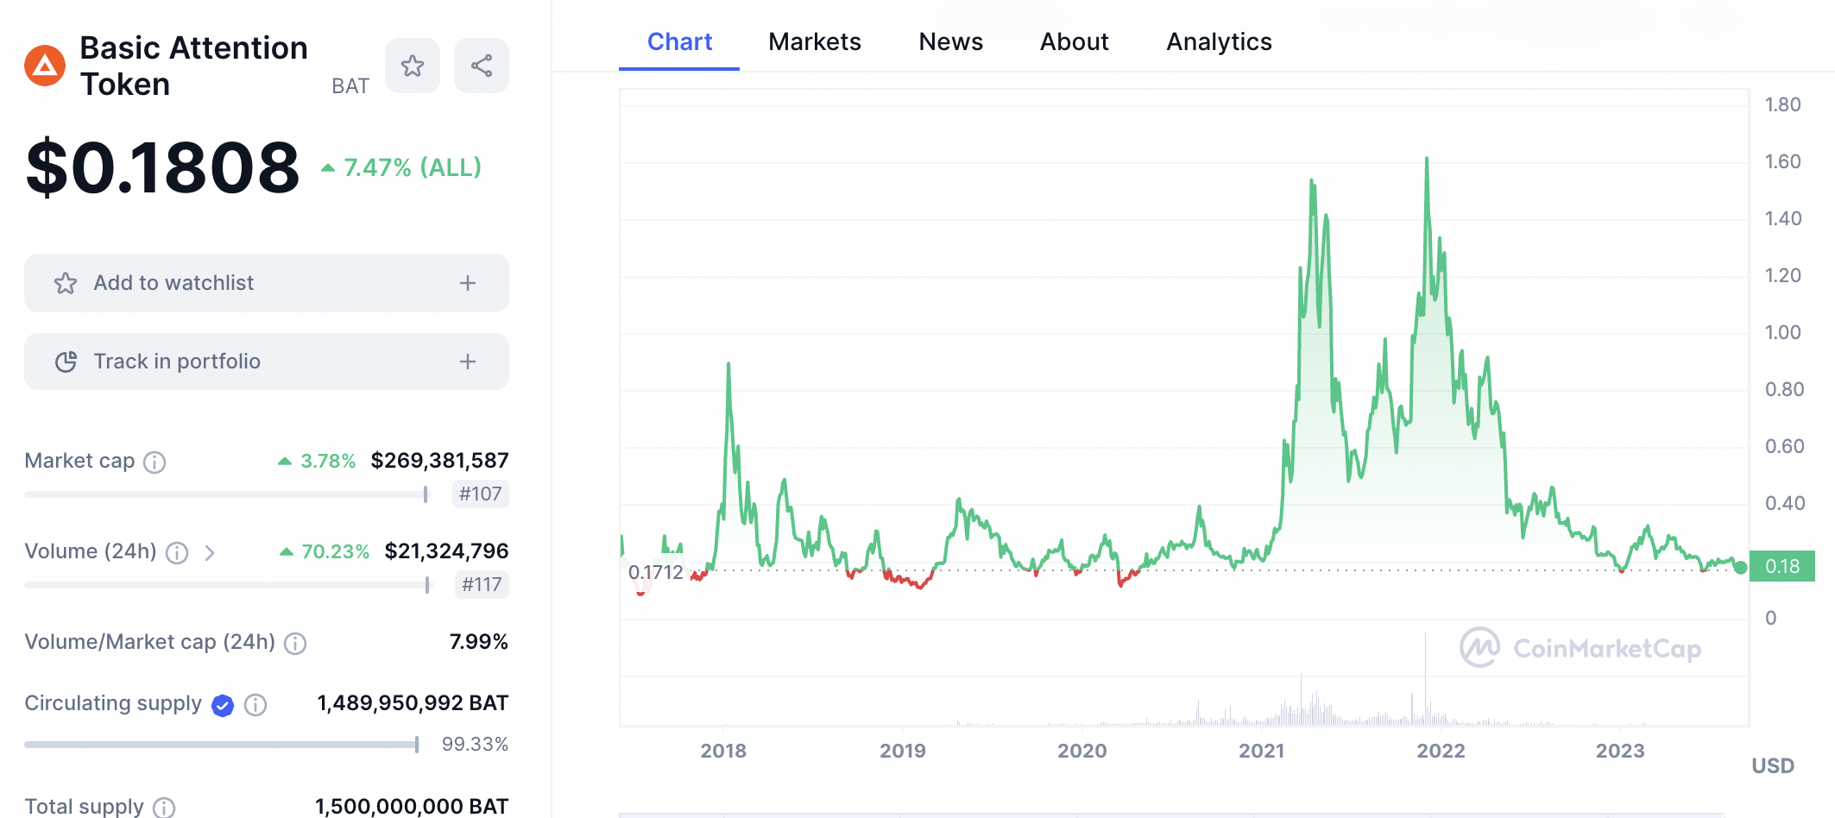Click the 2023 label on chart time axis
The height and width of the screenshot is (818, 1835).
[x=1620, y=752]
